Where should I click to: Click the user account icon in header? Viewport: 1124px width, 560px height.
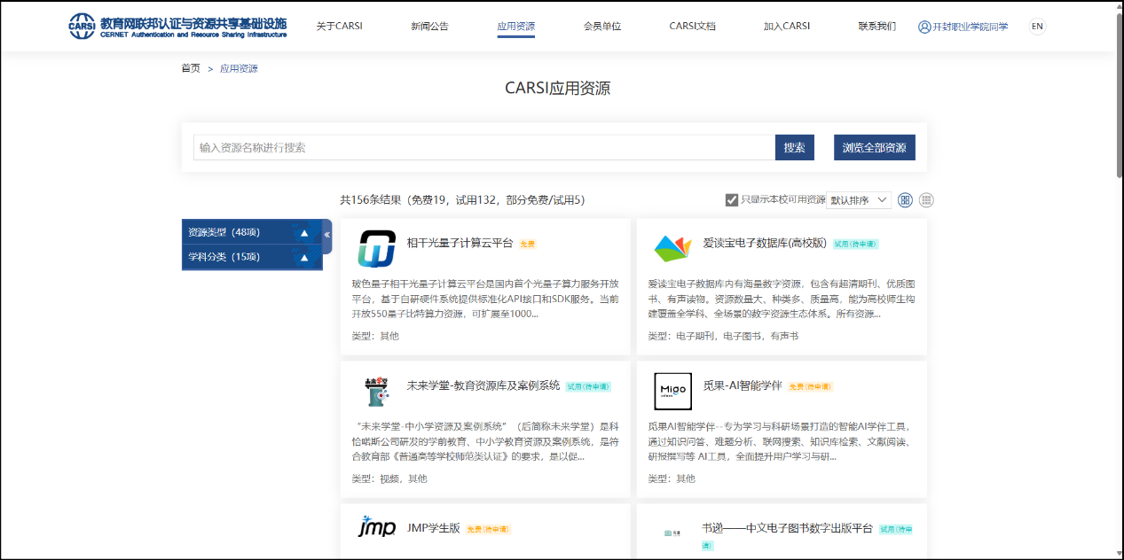click(924, 27)
